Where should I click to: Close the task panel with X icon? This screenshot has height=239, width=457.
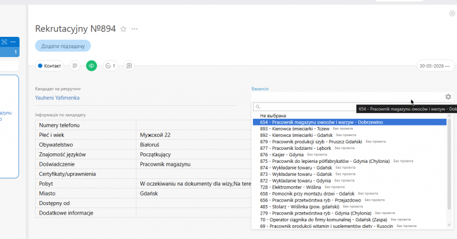point(452,14)
